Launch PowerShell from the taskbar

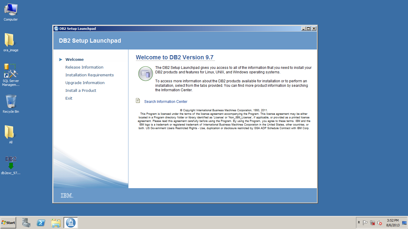(41, 223)
